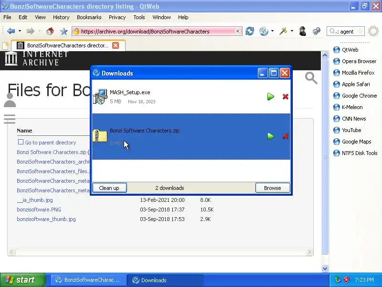Open the home page icon
Viewport: 382px width, 287px height.
[50, 31]
